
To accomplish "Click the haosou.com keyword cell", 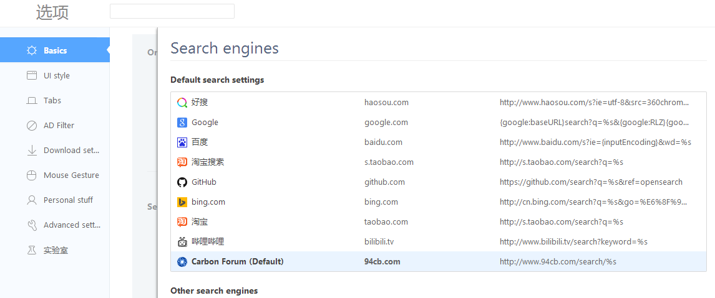I will tap(386, 103).
